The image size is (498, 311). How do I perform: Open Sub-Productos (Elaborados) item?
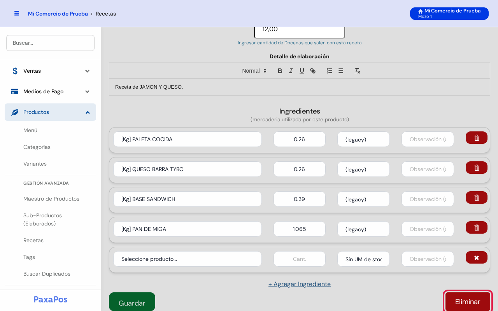click(42, 219)
